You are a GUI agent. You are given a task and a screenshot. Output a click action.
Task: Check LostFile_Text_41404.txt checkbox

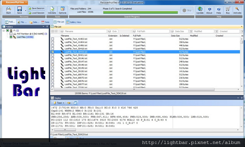[x=53, y=42]
